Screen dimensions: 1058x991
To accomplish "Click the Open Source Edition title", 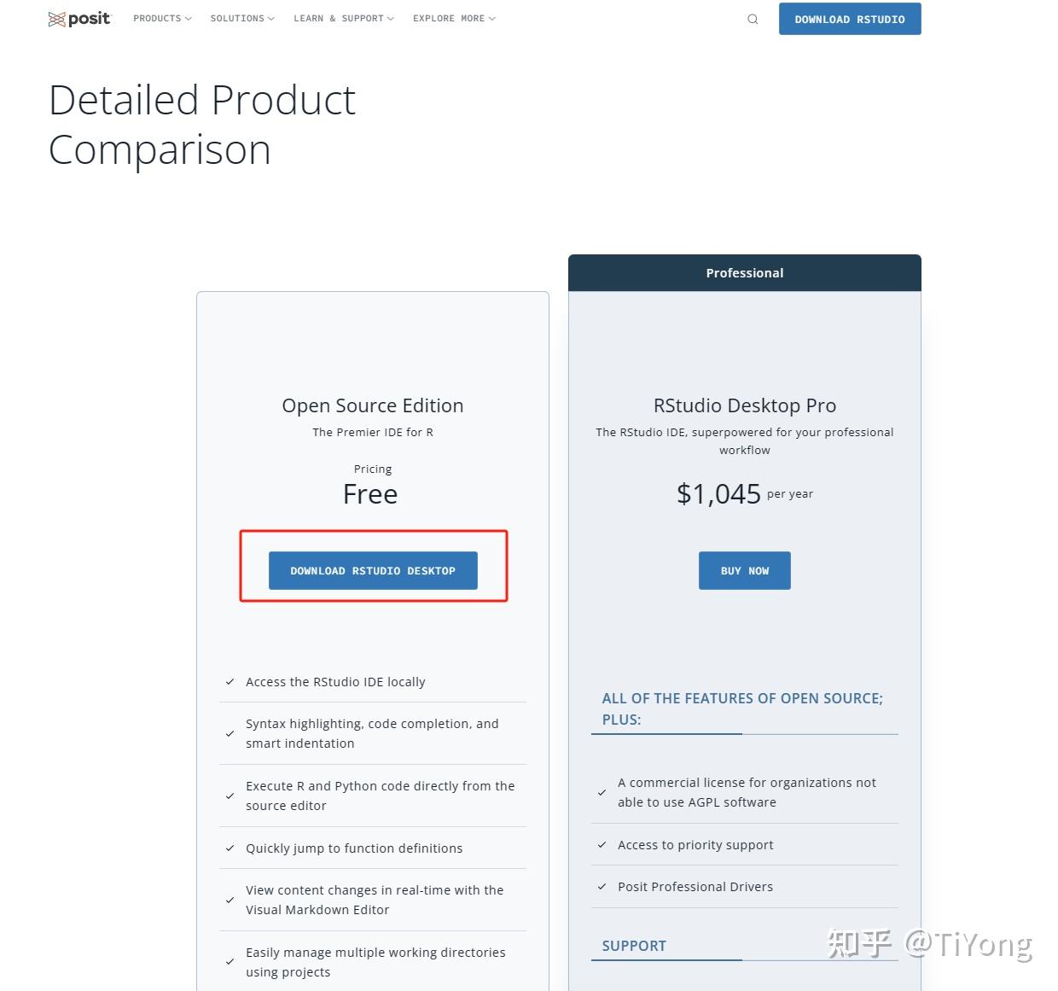I will (373, 405).
